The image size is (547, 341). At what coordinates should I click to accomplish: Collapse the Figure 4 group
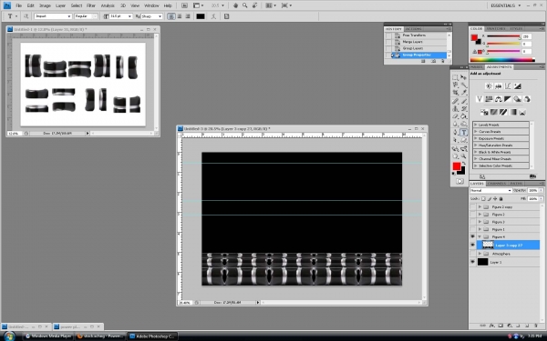480,236
